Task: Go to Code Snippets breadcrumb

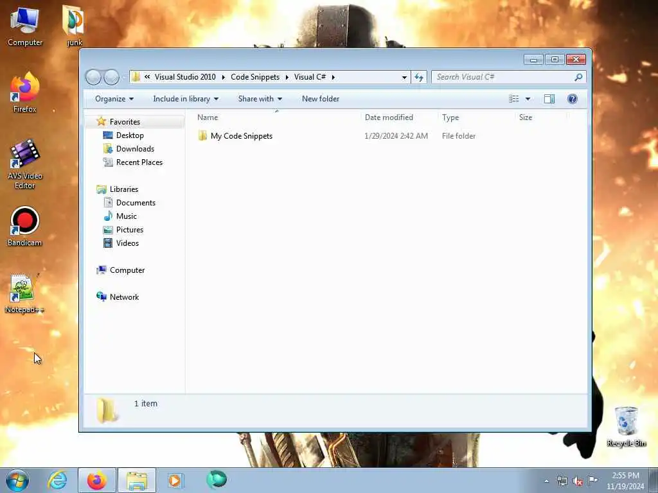Action: [x=255, y=77]
